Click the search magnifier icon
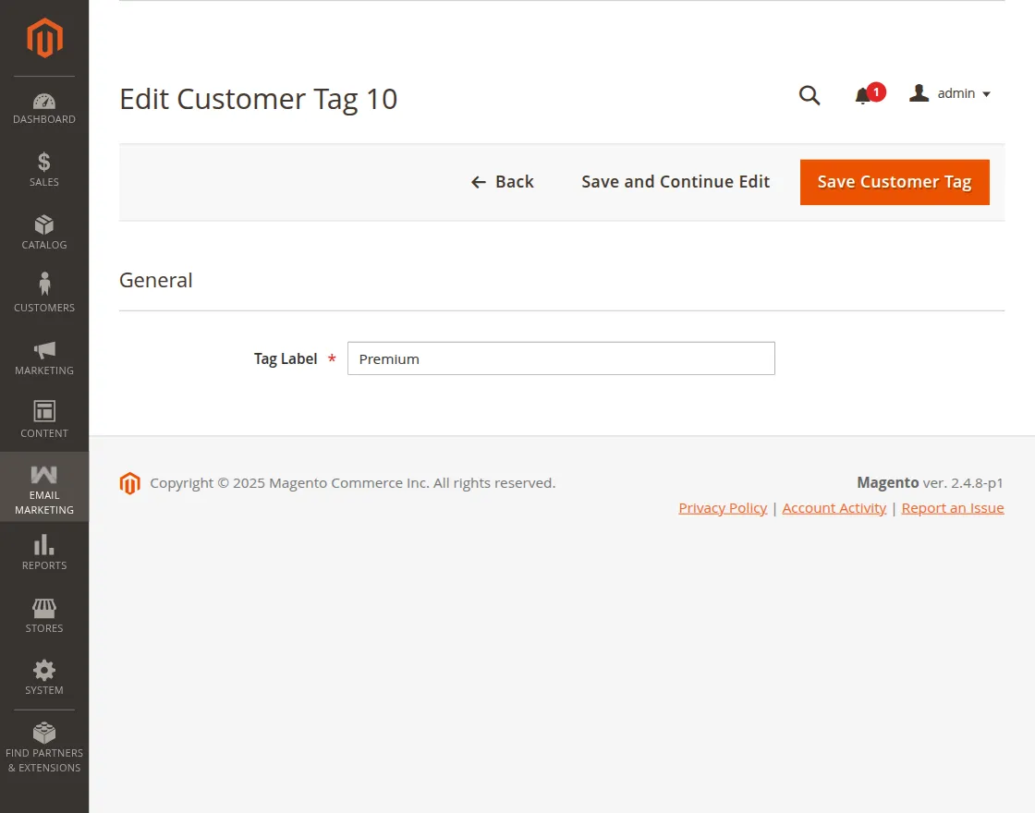The height and width of the screenshot is (813, 1035). pos(810,95)
